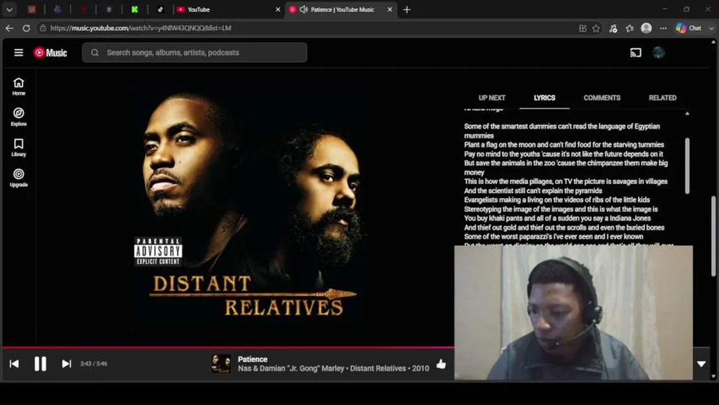Switch to the YouTube browser tab
This screenshot has width=719, height=405.
click(x=227, y=10)
